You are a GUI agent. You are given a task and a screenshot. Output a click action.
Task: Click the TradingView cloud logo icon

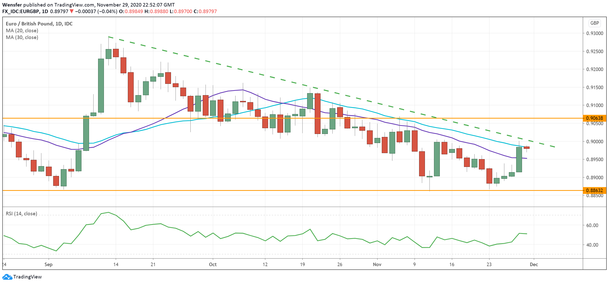click(x=7, y=277)
